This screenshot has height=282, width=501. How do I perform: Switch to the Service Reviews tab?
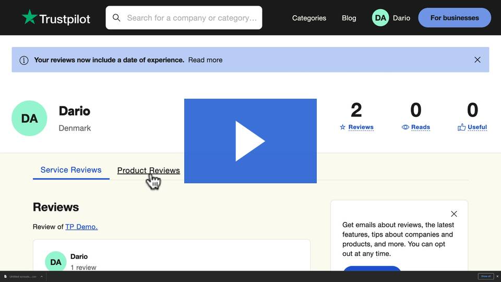tap(71, 170)
